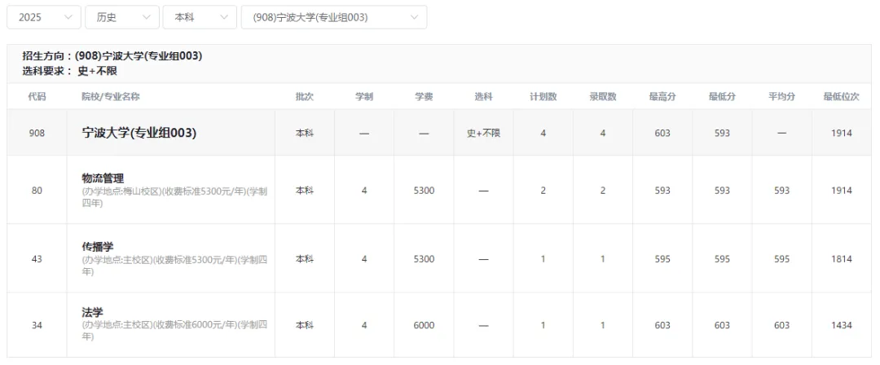The image size is (880, 365).
Task: Click the 批次 column header
Action: point(305,97)
